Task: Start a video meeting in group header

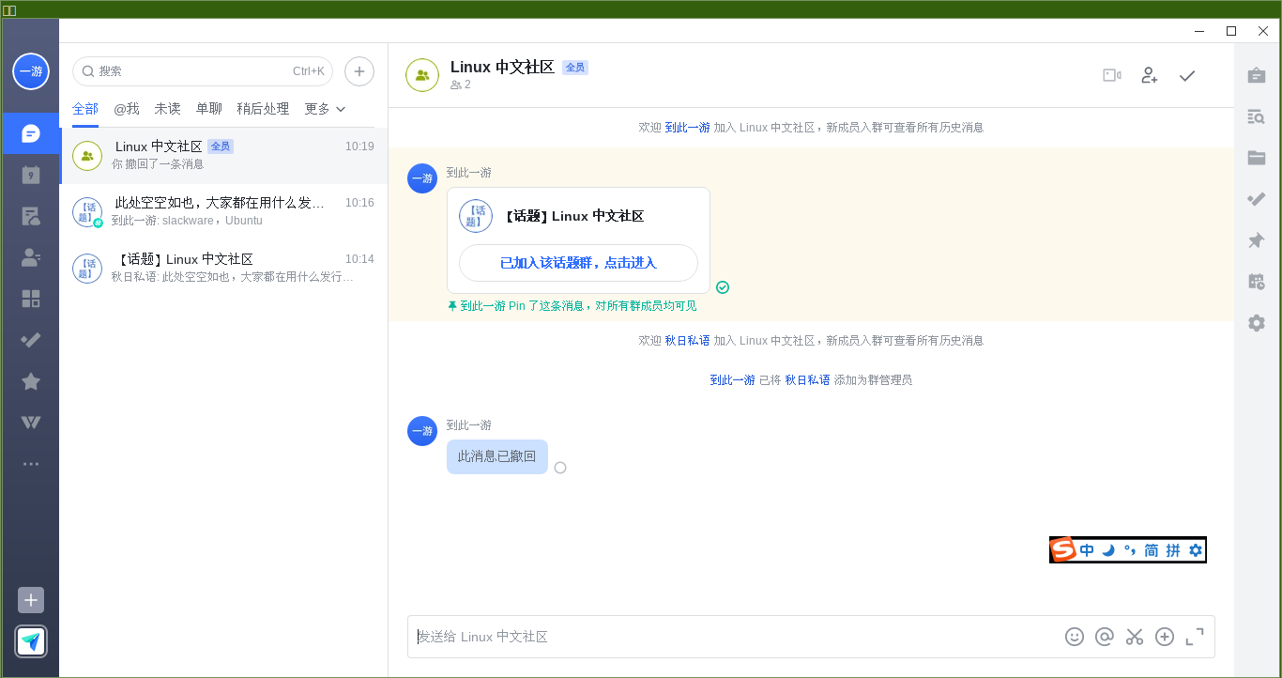Action: tap(1111, 75)
